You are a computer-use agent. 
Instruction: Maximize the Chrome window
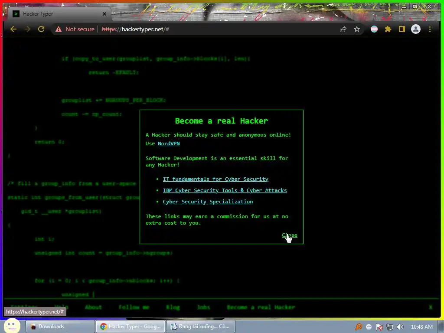pyautogui.click(x=415, y=7)
